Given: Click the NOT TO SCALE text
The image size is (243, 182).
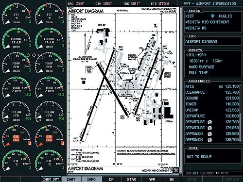Looking at the screenshot, I should (x=199, y=157).
